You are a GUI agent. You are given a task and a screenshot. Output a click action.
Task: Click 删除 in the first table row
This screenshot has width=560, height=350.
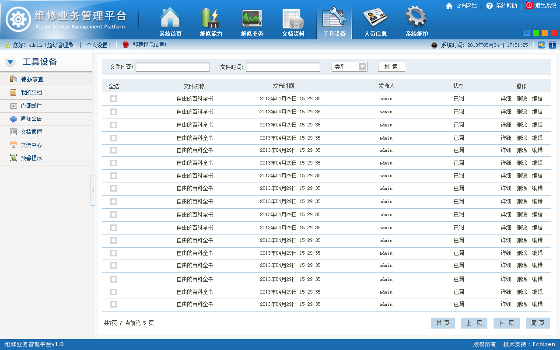[522, 99]
